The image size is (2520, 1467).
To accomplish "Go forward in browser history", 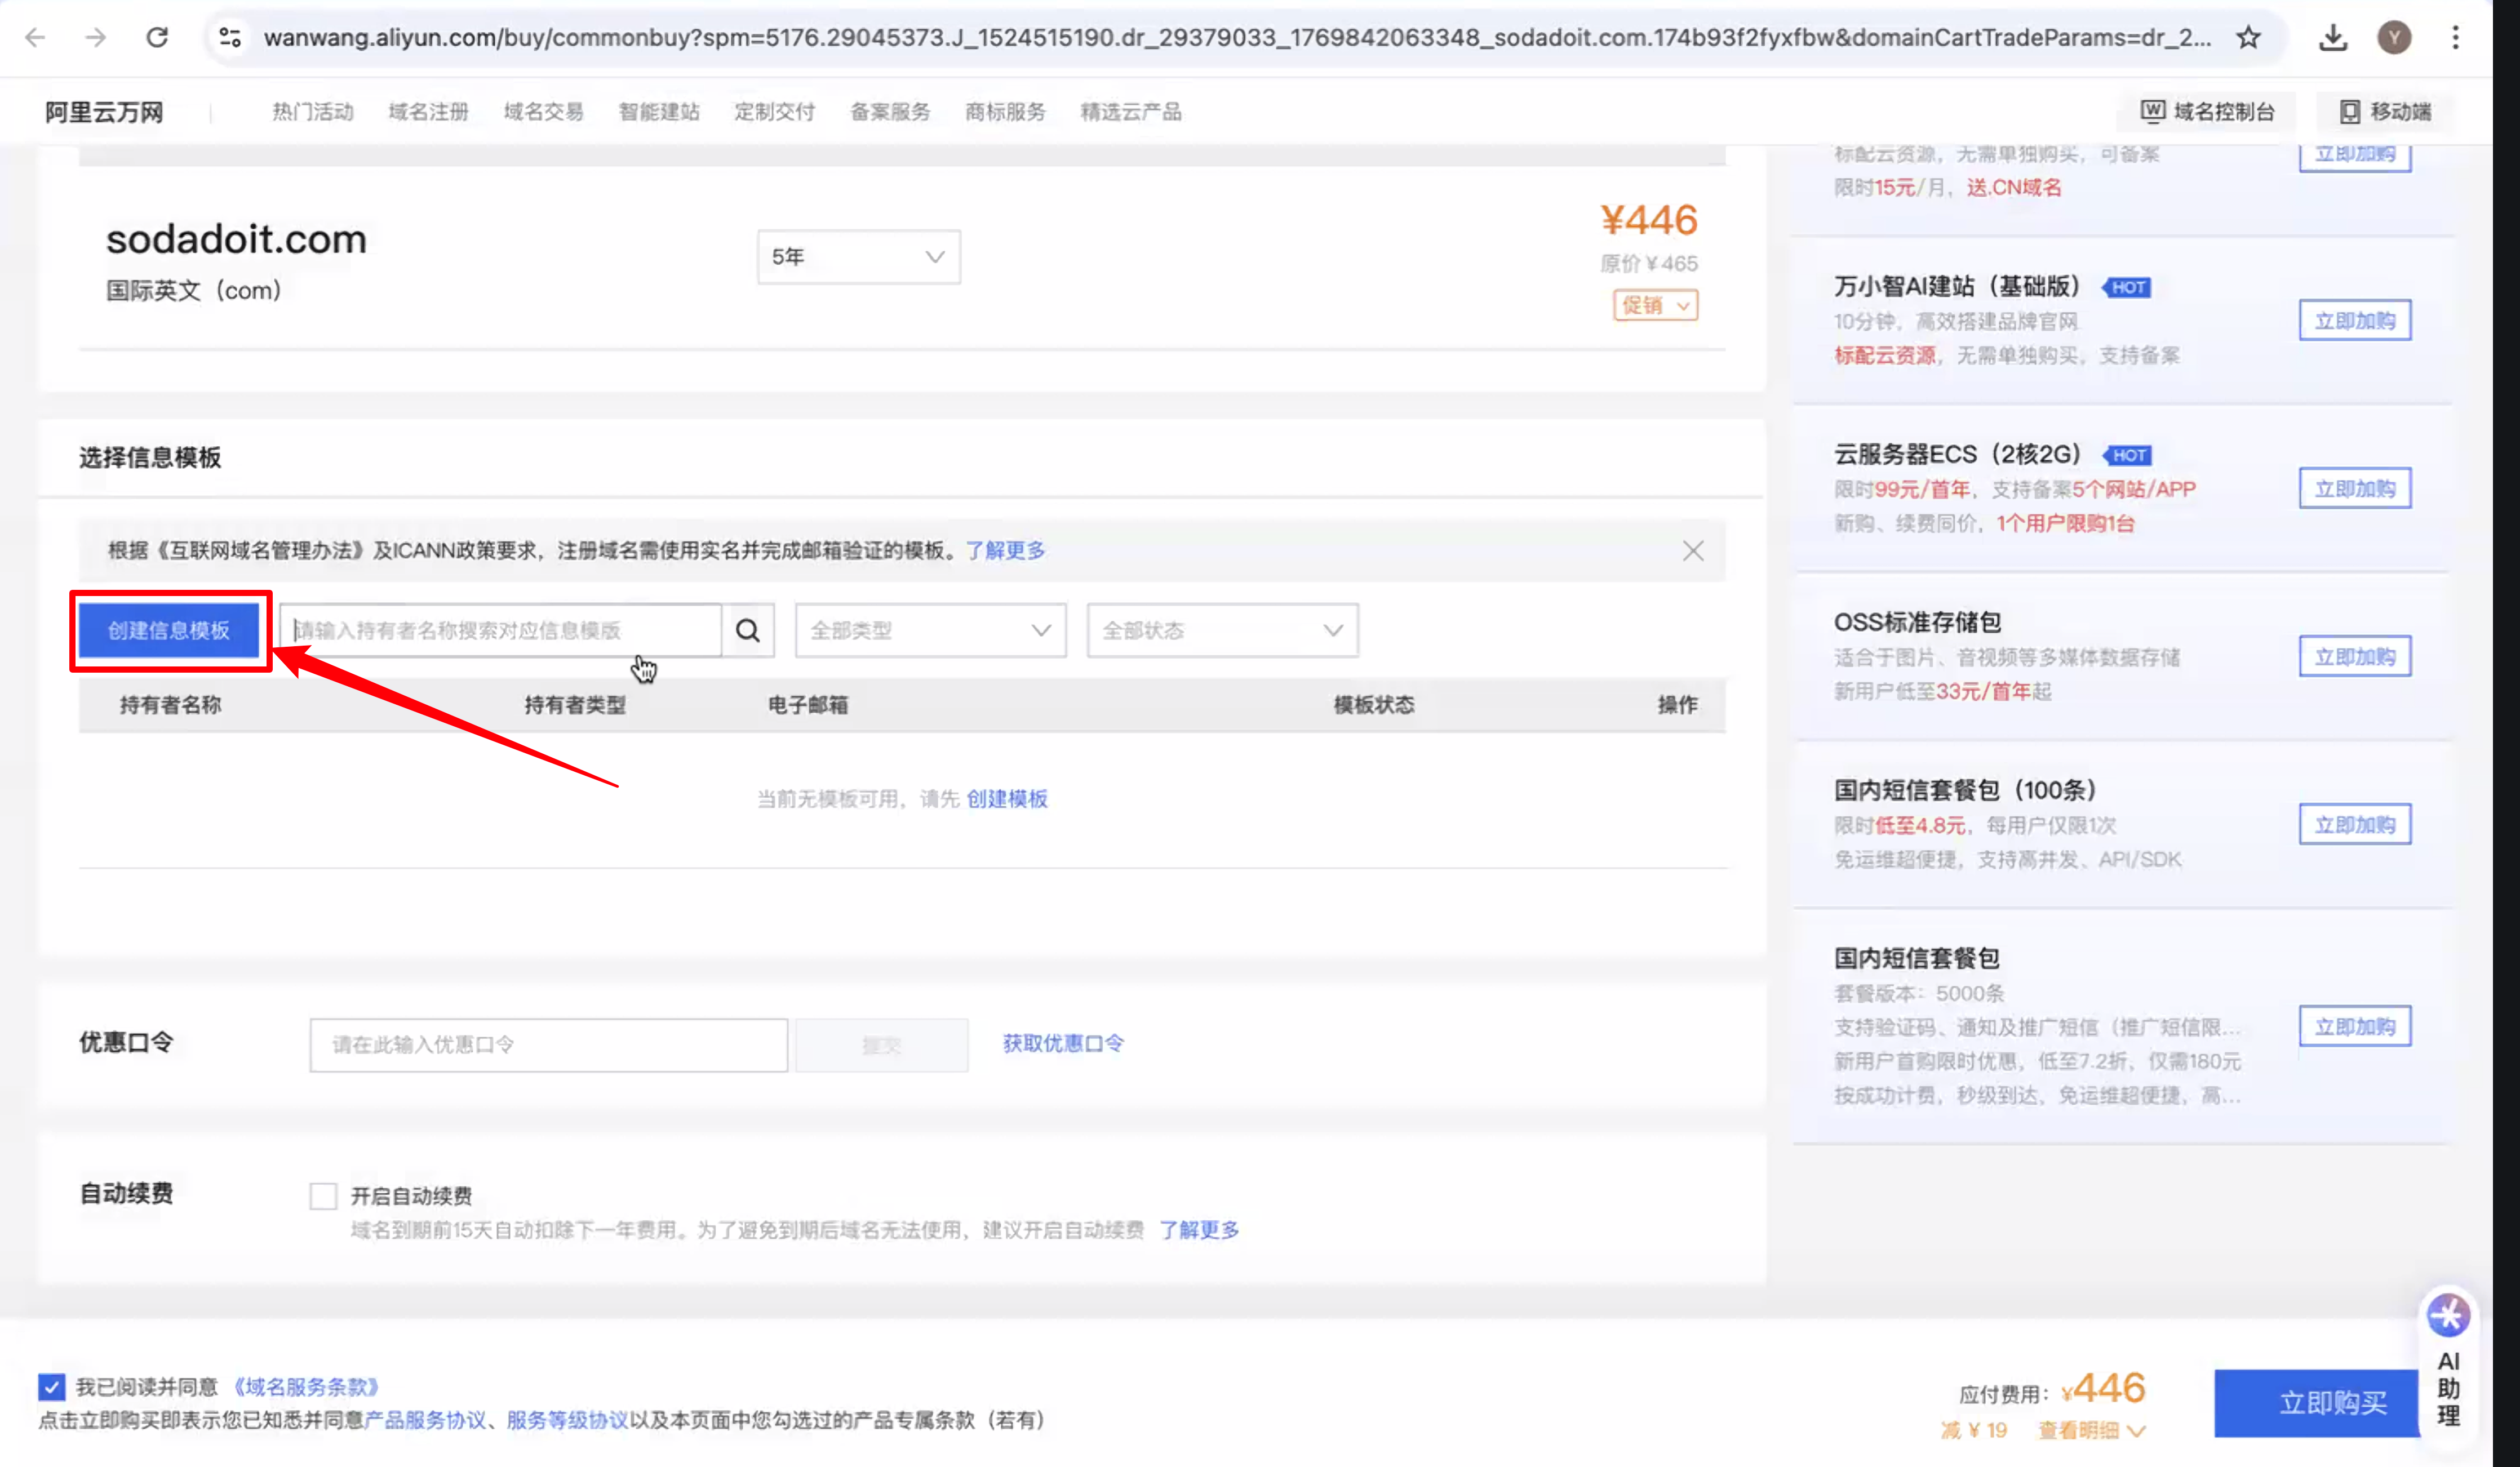I will 96,38.
